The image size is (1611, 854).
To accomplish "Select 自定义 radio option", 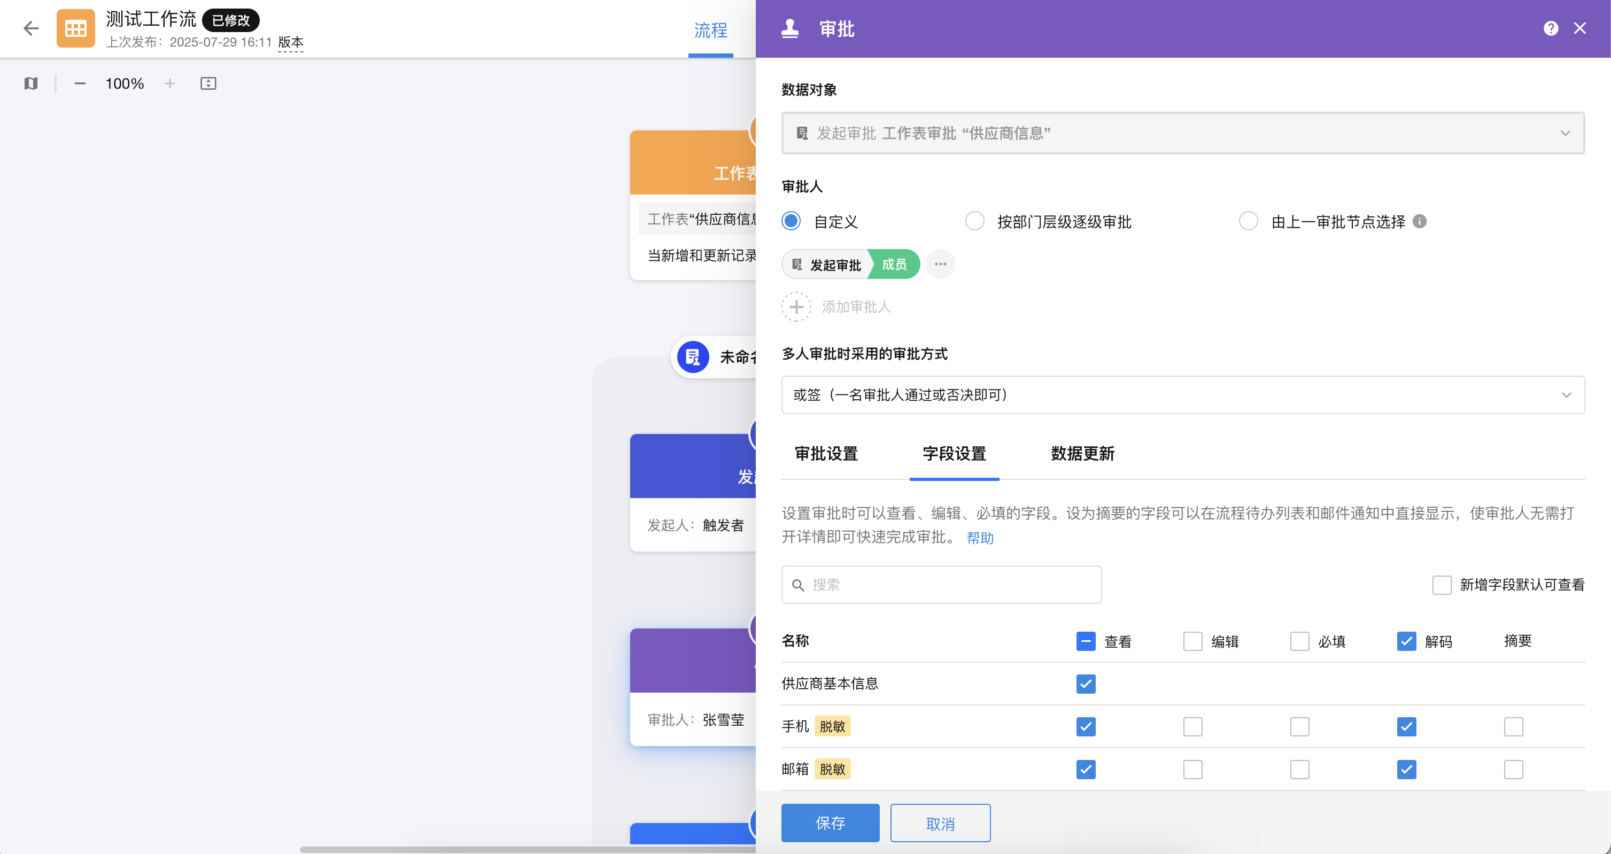I will (x=791, y=221).
